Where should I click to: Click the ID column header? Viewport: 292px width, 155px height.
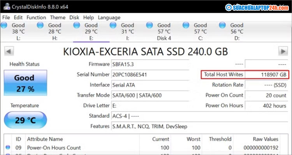pos(18,139)
